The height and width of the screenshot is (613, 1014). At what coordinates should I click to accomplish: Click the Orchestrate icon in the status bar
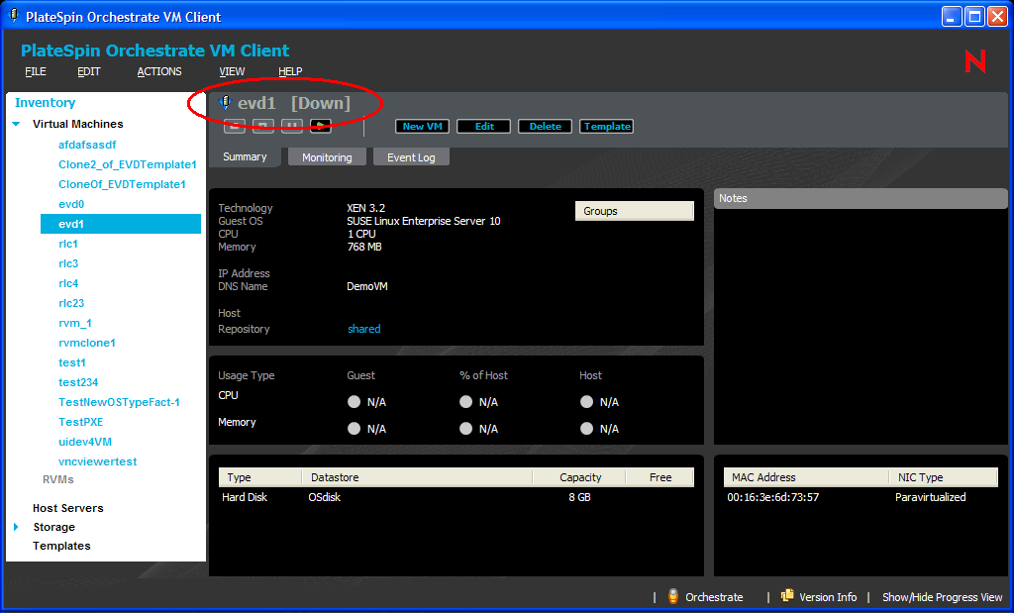tap(672, 596)
